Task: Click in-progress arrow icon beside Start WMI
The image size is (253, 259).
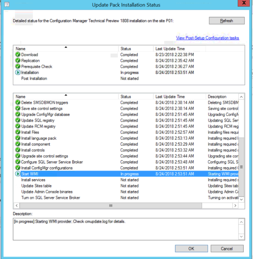Action: tap(18, 174)
